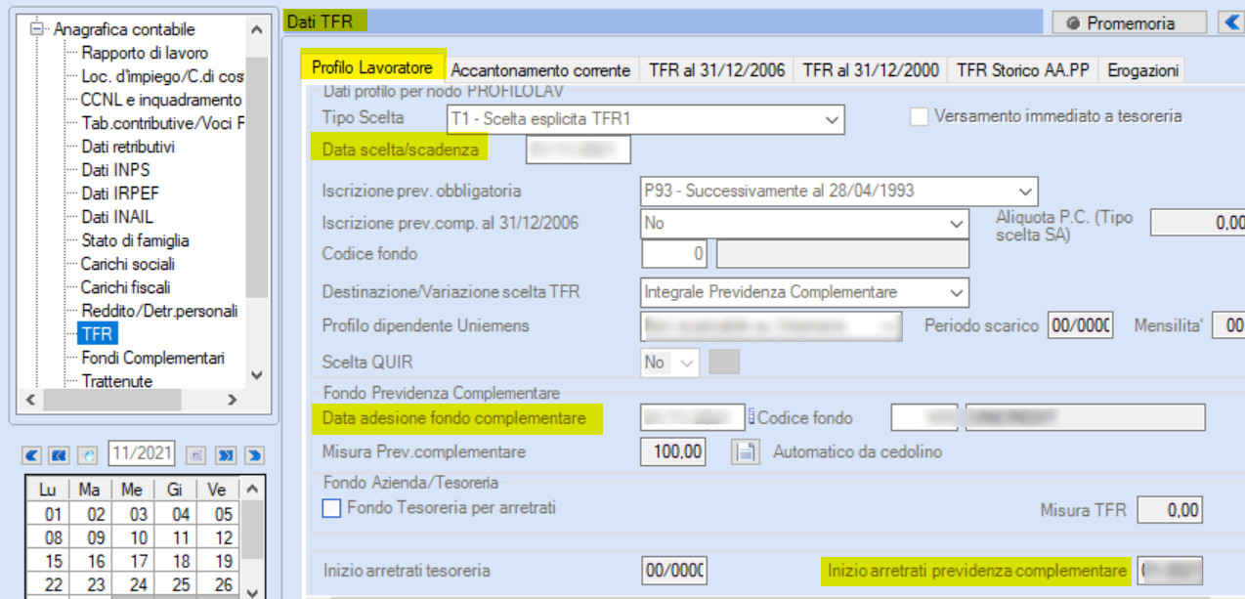Open Destinazione/Variazione scelta TFR dropdown
1245x599 pixels.
957,292
